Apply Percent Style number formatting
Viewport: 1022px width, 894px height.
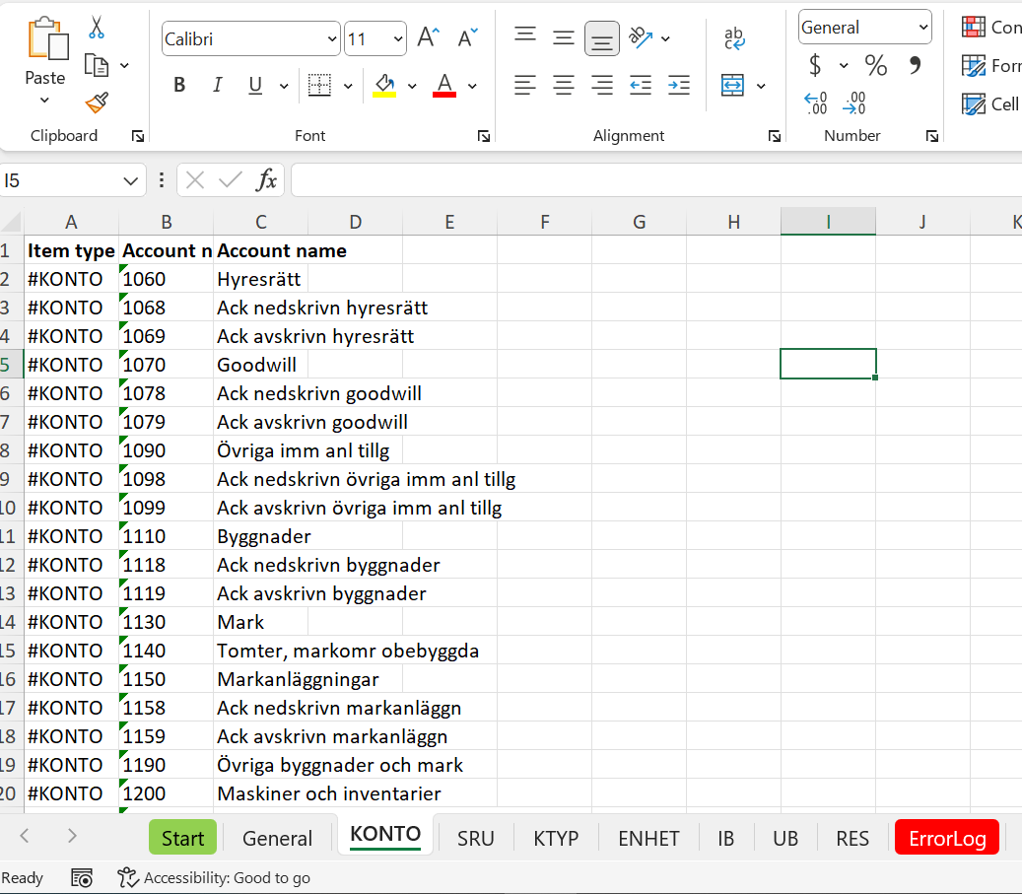pyautogui.click(x=874, y=66)
